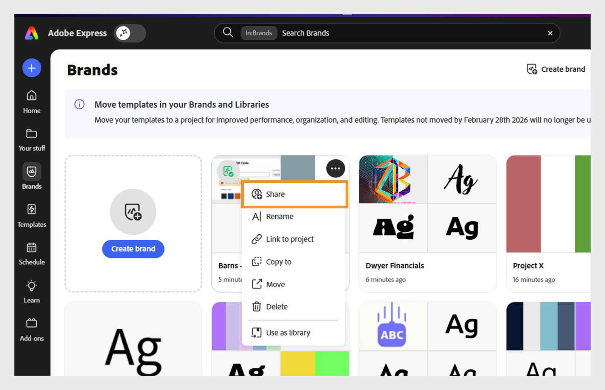Click the Adobe Express logo icon

click(x=32, y=33)
